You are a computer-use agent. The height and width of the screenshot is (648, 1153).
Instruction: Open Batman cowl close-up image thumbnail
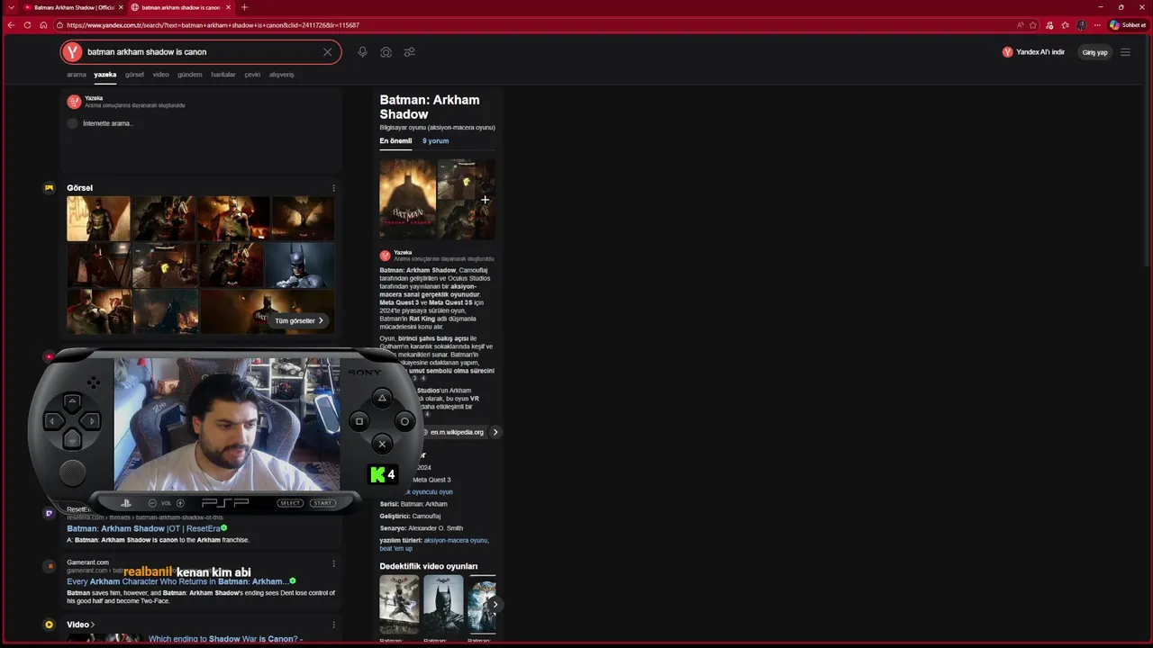pos(300,265)
